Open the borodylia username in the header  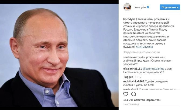coord(139,7)
